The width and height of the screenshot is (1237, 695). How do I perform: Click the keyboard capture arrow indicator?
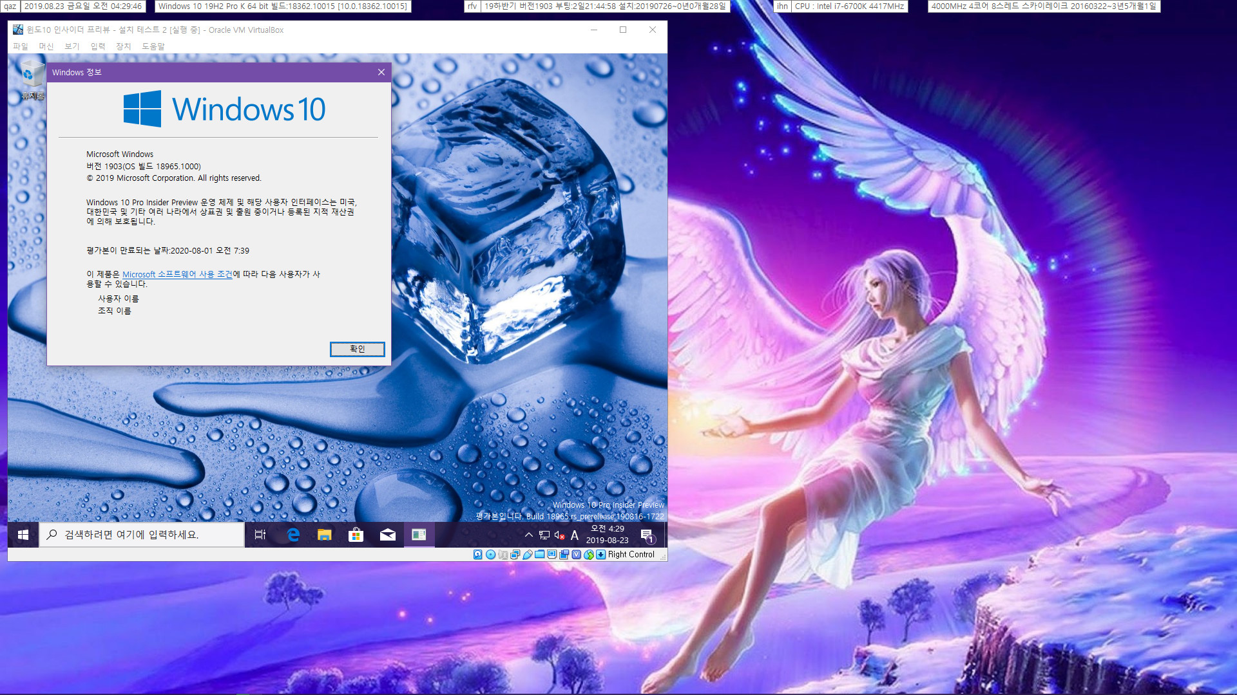(601, 554)
